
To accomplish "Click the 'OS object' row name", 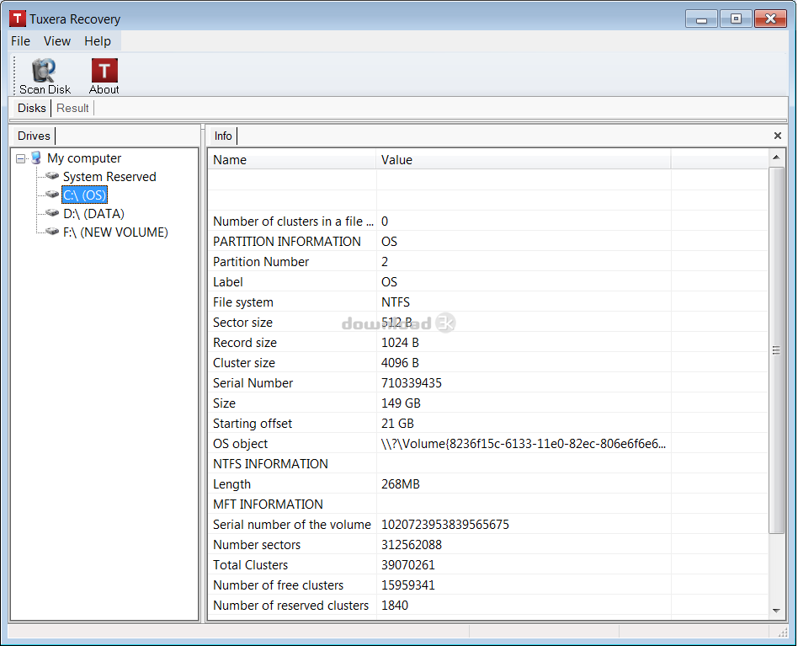I will coord(240,444).
